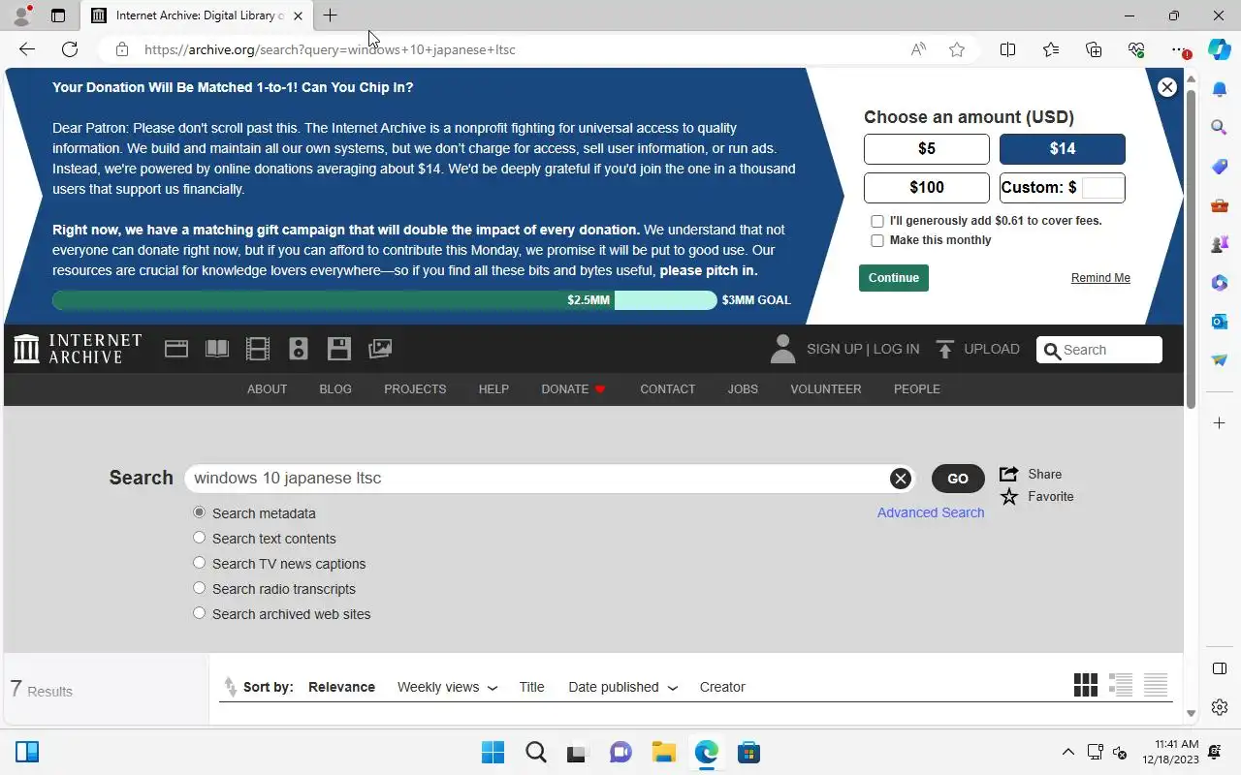Screen dimensions: 1241x775
Task: Click the LOG IN link
Action: tap(896, 349)
